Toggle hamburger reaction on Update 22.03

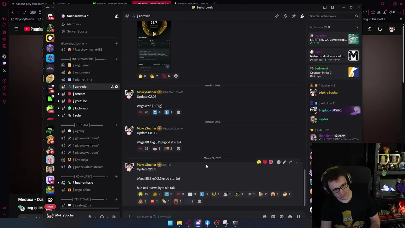(275, 194)
